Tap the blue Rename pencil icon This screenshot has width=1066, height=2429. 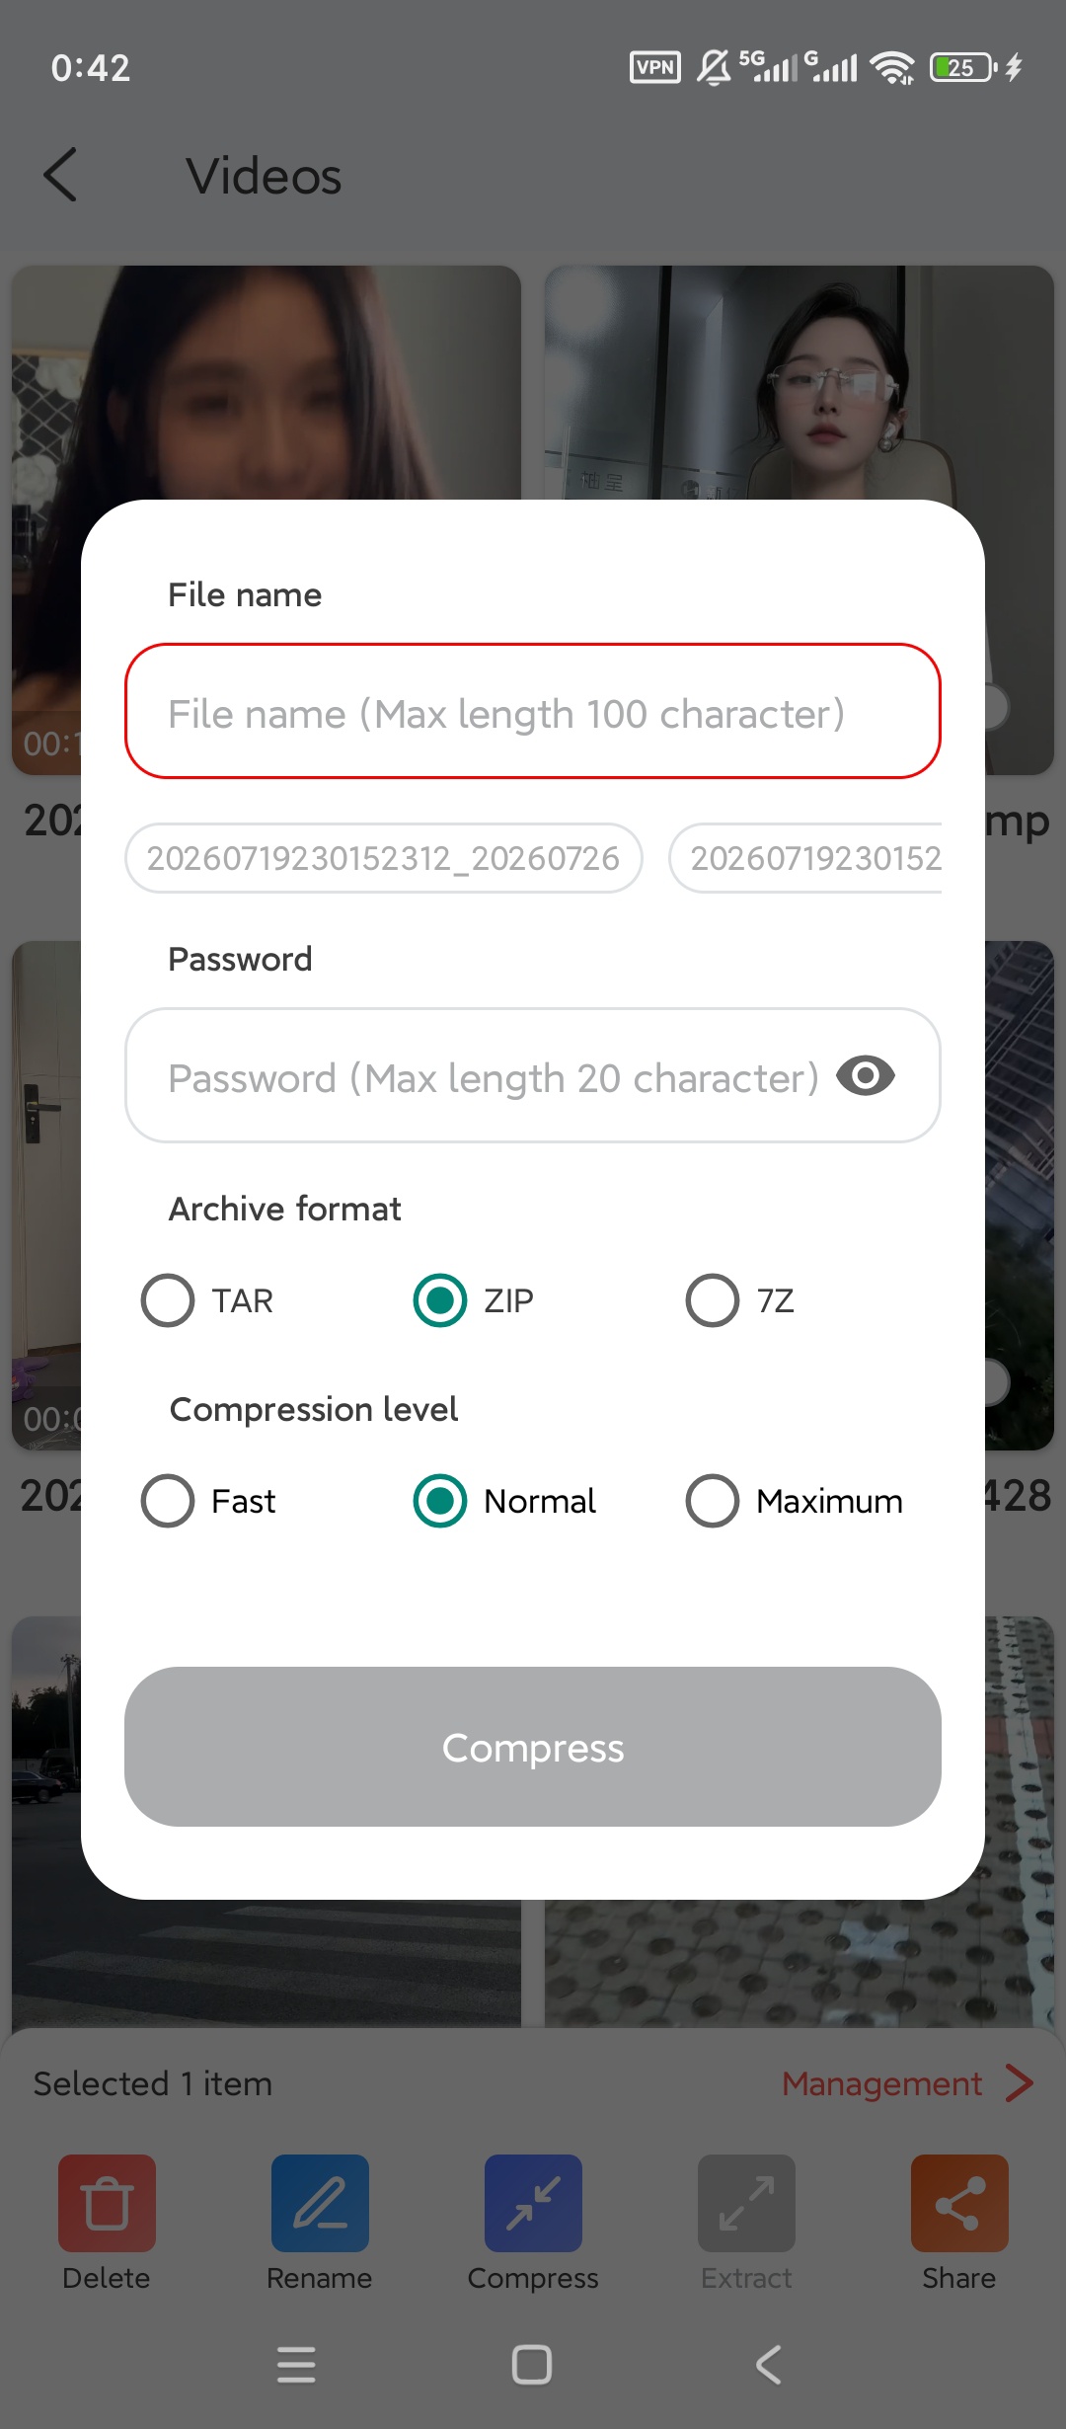click(x=320, y=2203)
